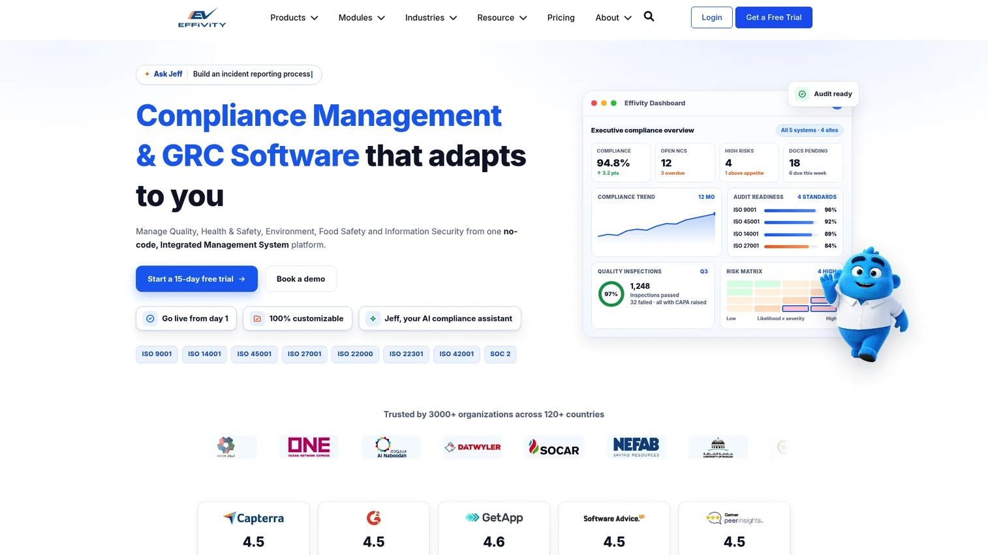This screenshot has width=988, height=555.
Task: Click the 100% customizable icon
Action: (257, 318)
